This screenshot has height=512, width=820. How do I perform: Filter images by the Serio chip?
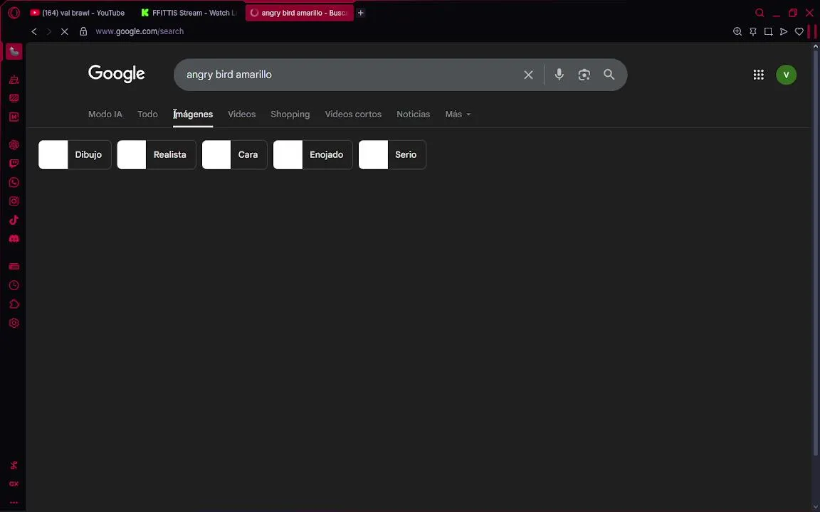click(392, 154)
